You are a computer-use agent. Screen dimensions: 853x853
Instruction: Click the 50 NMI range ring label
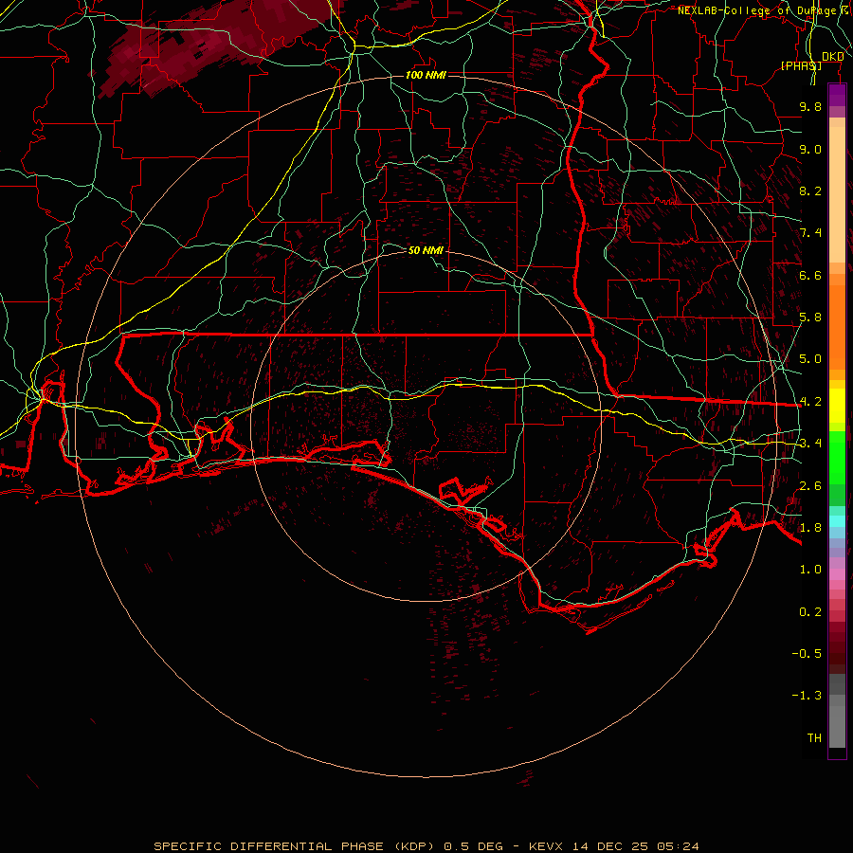[426, 250]
